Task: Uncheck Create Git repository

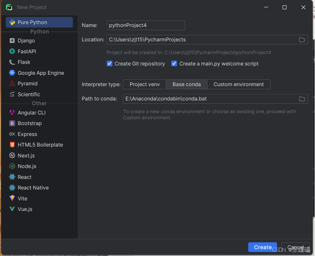Action: (109, 63)
